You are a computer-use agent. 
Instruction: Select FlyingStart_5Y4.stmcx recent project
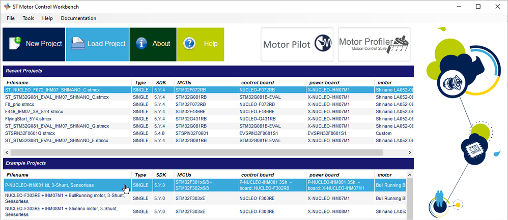(209, 119)
